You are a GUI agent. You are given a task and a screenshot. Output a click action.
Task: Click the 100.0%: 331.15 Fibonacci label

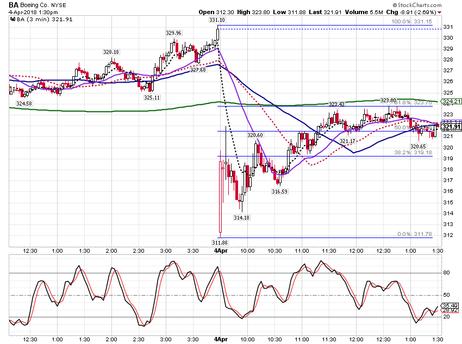pos(411,22)
